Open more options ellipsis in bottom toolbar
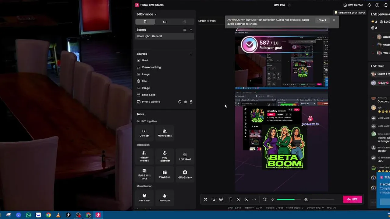 pos(254,200)
